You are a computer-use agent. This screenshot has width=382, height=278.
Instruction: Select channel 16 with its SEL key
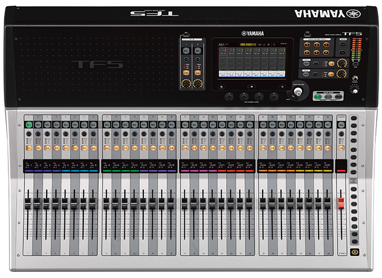(172, 125)
